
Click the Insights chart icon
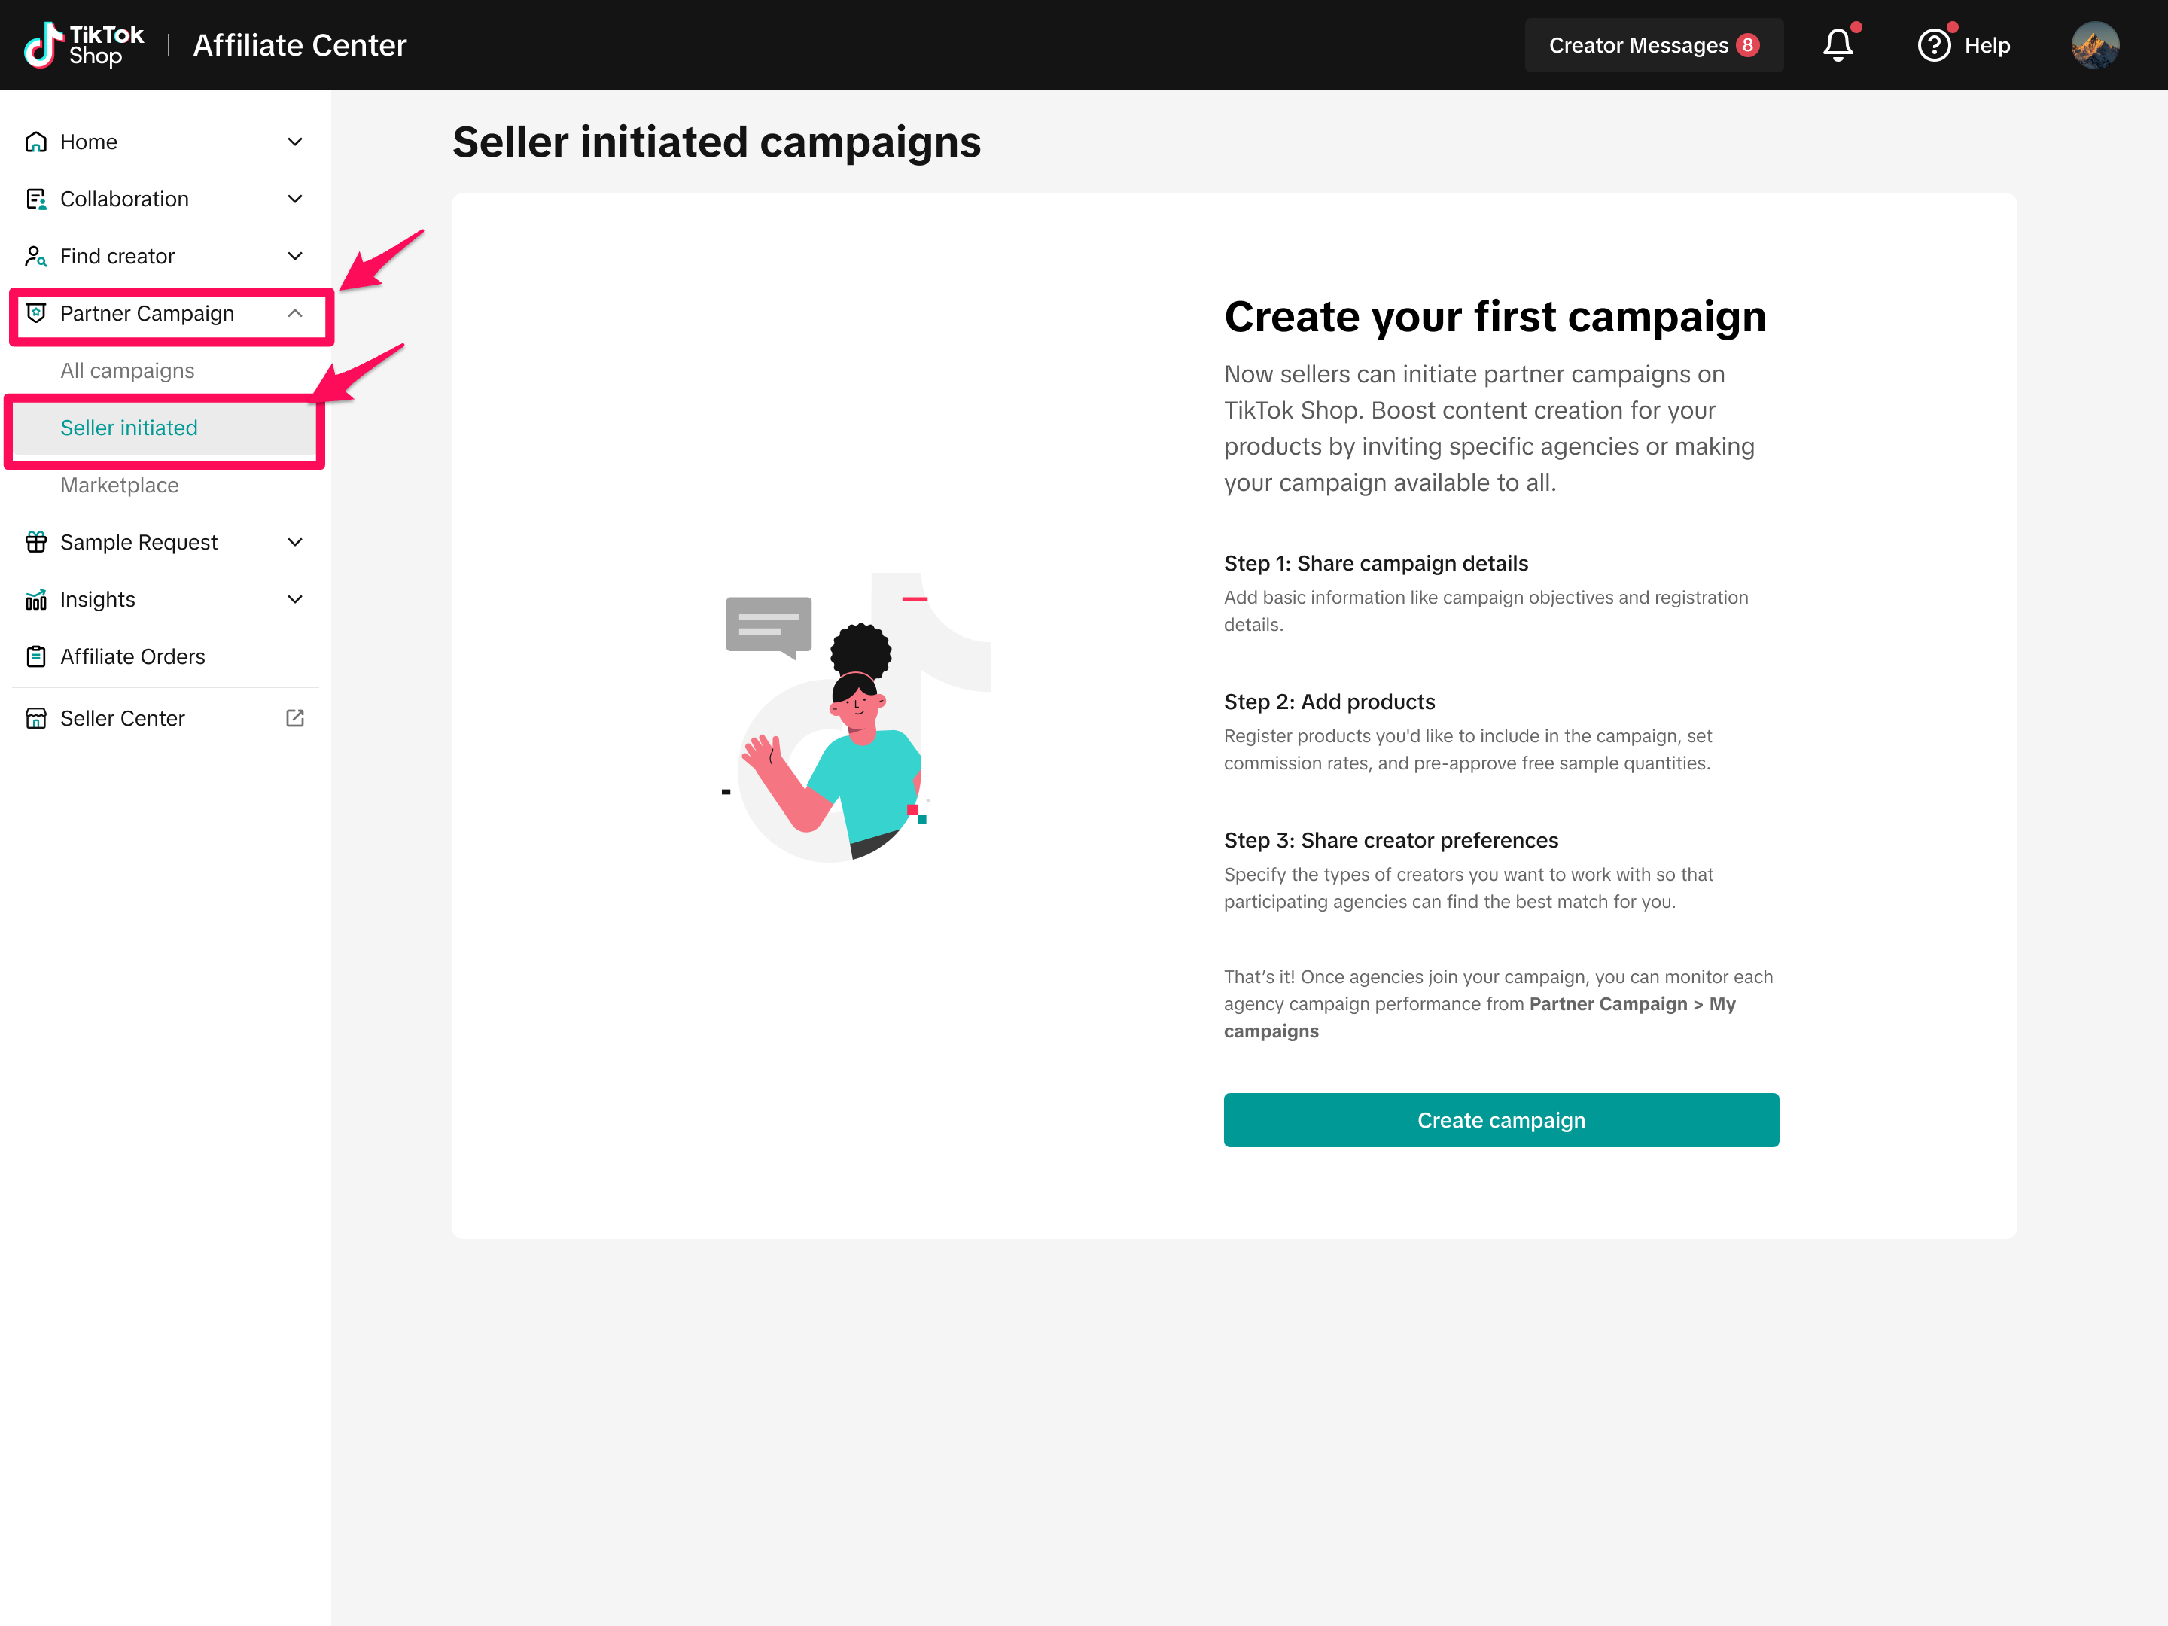coord(36,600)
